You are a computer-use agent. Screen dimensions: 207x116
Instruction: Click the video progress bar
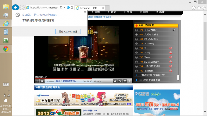click(x=83, y=79)
